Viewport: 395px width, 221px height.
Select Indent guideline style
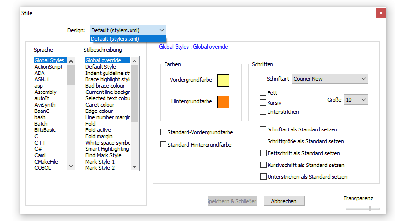pyautogui.click(x=108, y=73)
